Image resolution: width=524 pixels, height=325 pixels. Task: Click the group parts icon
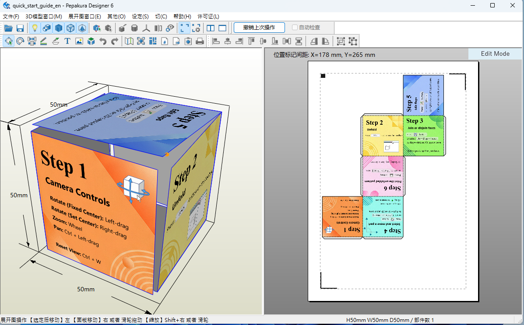pyautogui.click(x=341, y=41)
